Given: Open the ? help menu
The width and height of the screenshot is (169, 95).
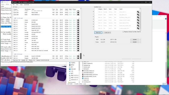Looking at the screenshot, I should coord(31,5).
